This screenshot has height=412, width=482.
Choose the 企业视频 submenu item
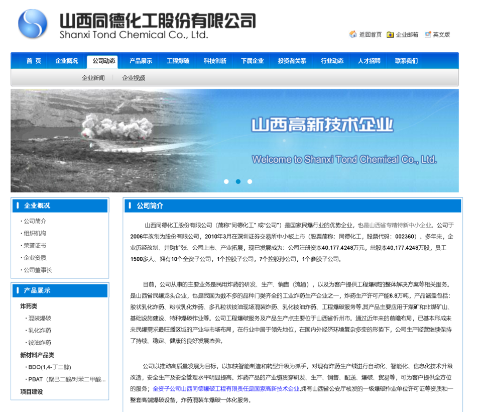(134, 78)
